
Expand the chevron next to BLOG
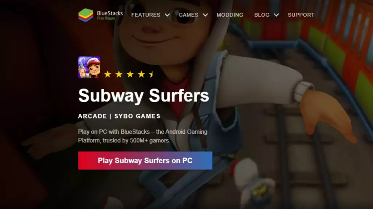click(x=276, y=15)
